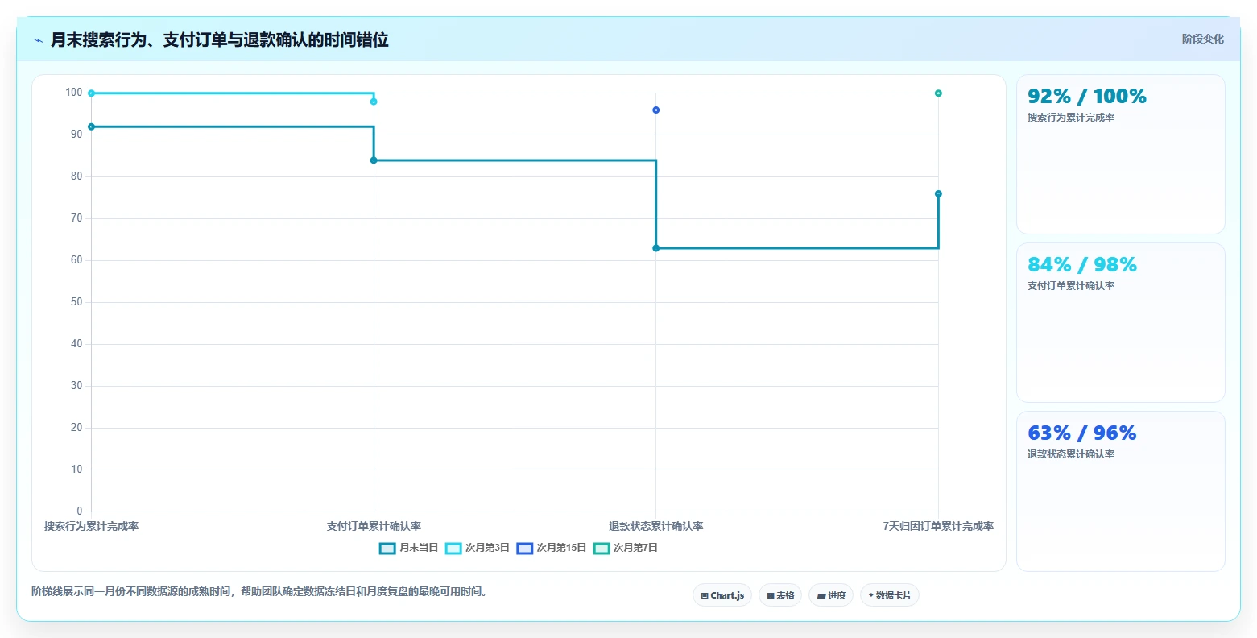Click the 月末当日 data point at 76
Screen dimensions: 1257x638
938,193
